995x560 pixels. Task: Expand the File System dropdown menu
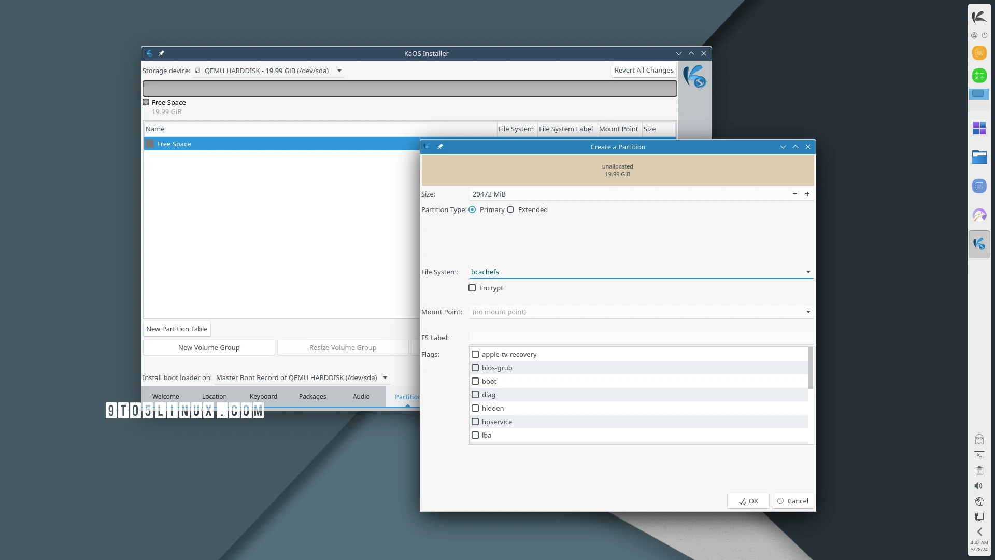point(808,272)
